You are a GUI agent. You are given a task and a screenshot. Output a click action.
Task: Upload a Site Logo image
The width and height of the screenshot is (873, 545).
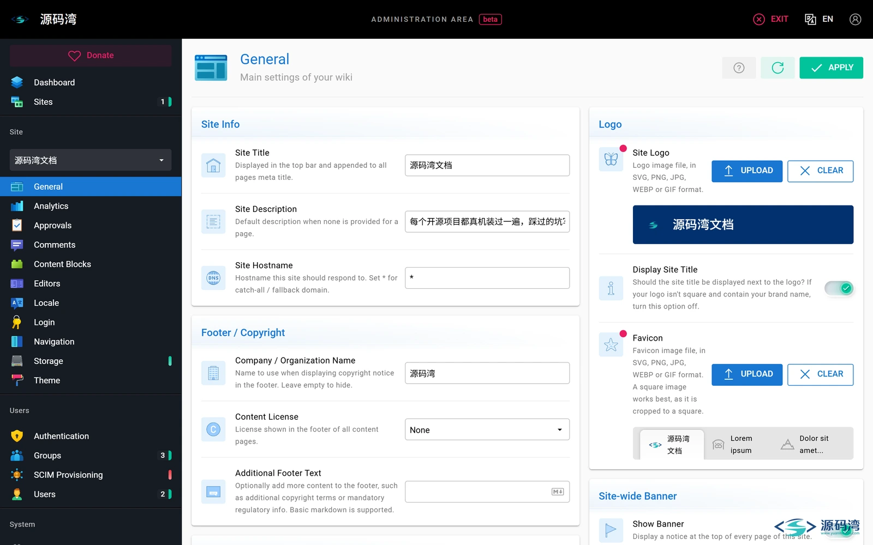747,171
